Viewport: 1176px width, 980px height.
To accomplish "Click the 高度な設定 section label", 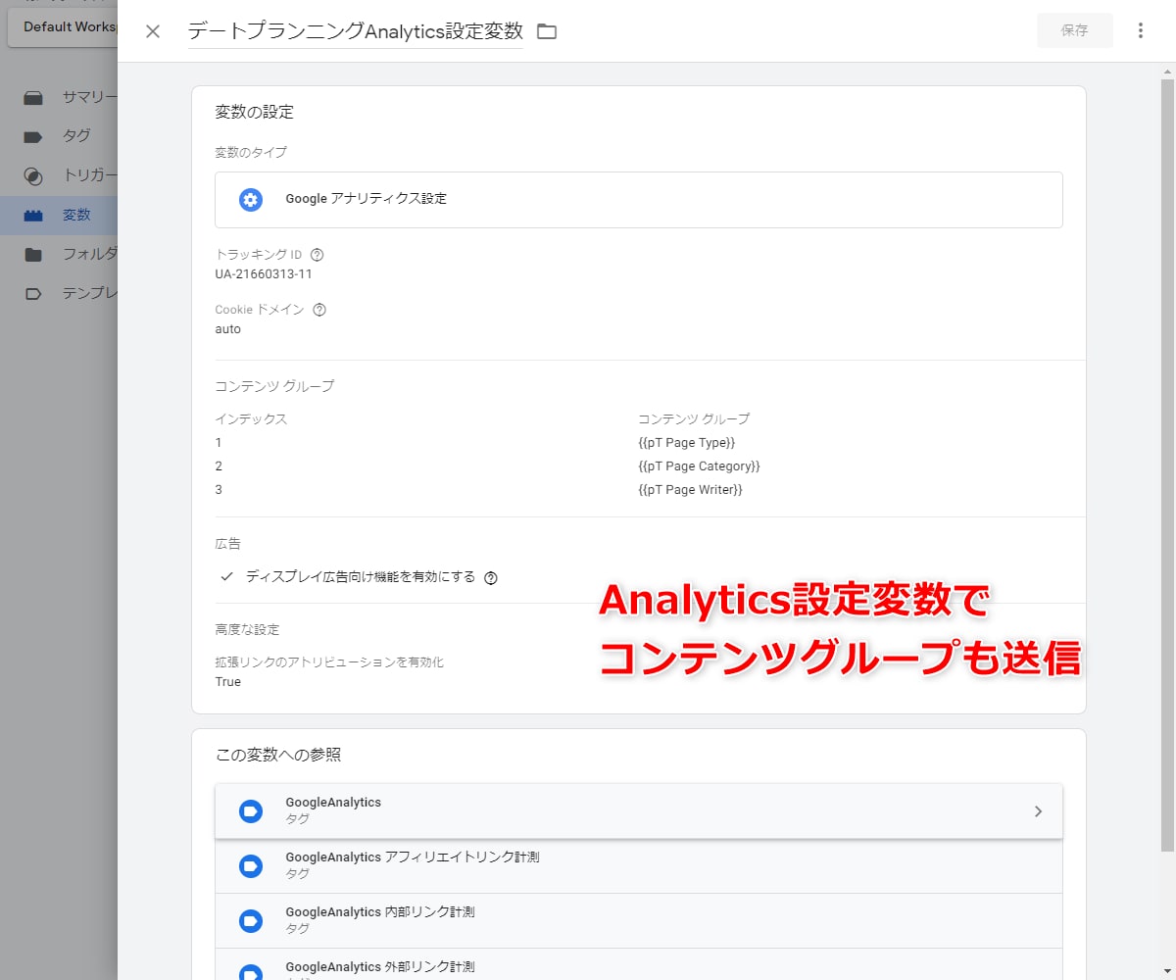I will 247,629.
